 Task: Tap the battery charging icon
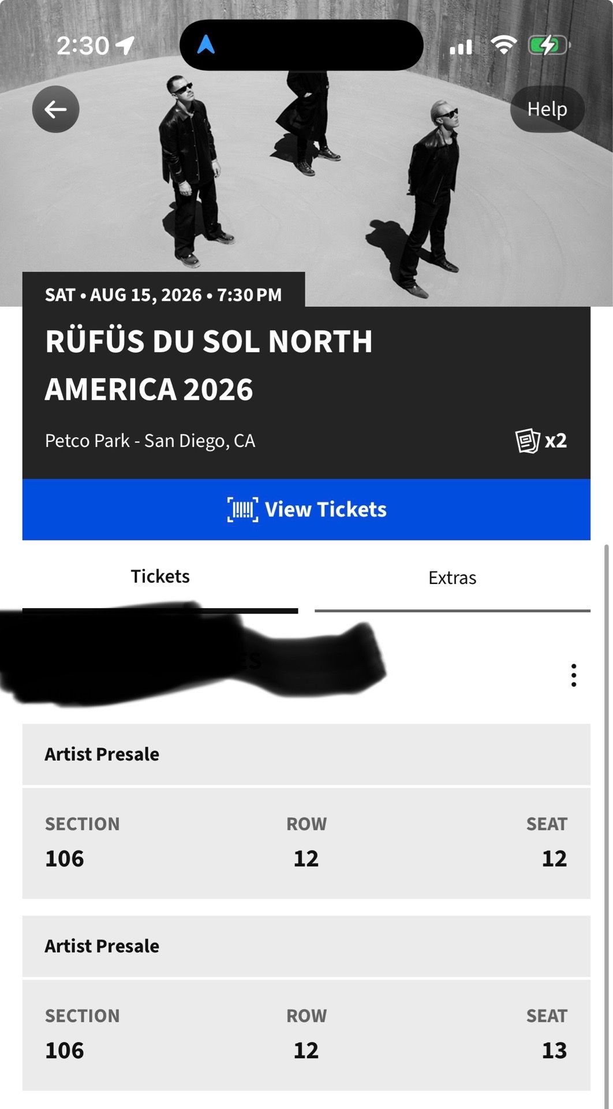(x=549, y=45)
